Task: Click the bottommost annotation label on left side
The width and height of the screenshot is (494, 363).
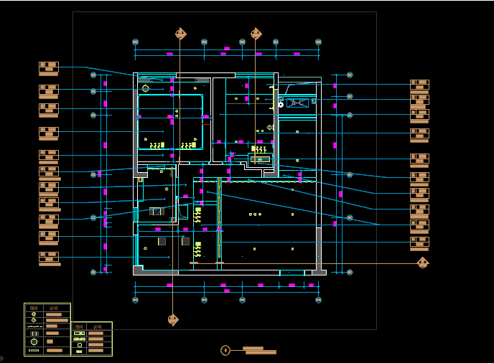Action: 48,258
